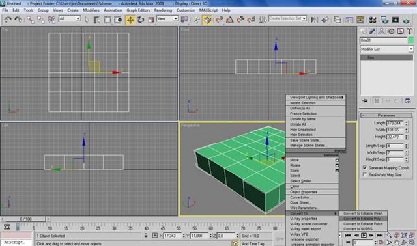Click Clone in the quad menu
This screenshot has height=246, width=417.
(312, 187)
